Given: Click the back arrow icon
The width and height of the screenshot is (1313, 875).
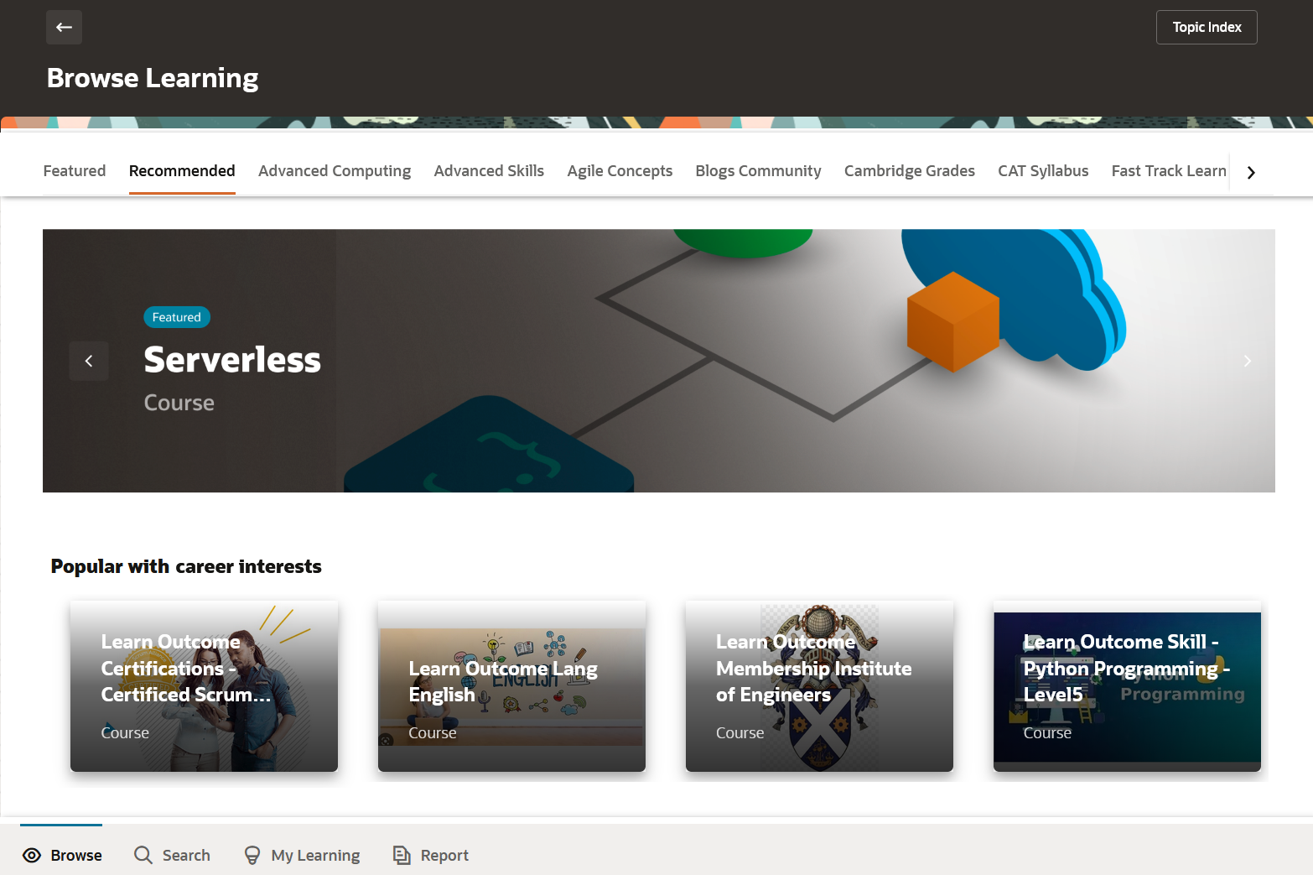Looking at the screenshot, I should (64, 27).
